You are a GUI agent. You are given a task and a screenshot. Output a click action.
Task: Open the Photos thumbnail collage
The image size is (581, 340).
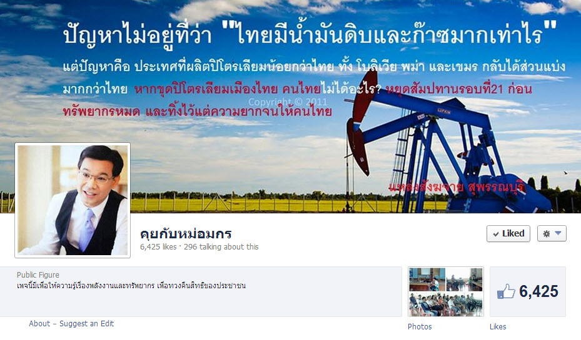446,291
